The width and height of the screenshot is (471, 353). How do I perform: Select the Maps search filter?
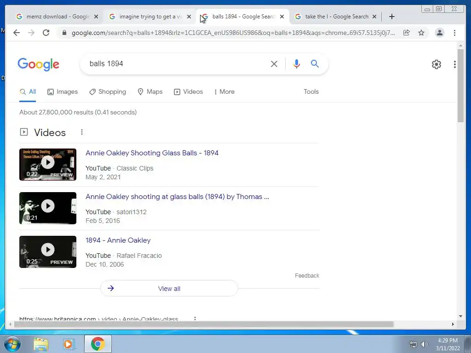[x=150, y=92]
